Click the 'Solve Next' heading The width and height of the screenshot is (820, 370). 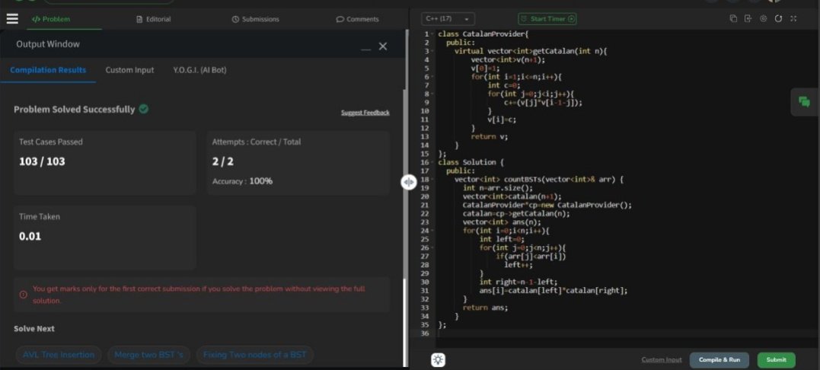coord(34,329)
